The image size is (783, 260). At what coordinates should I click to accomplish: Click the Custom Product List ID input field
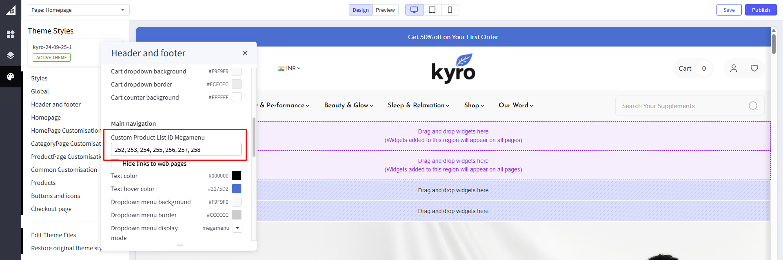[x=176, y=150]
